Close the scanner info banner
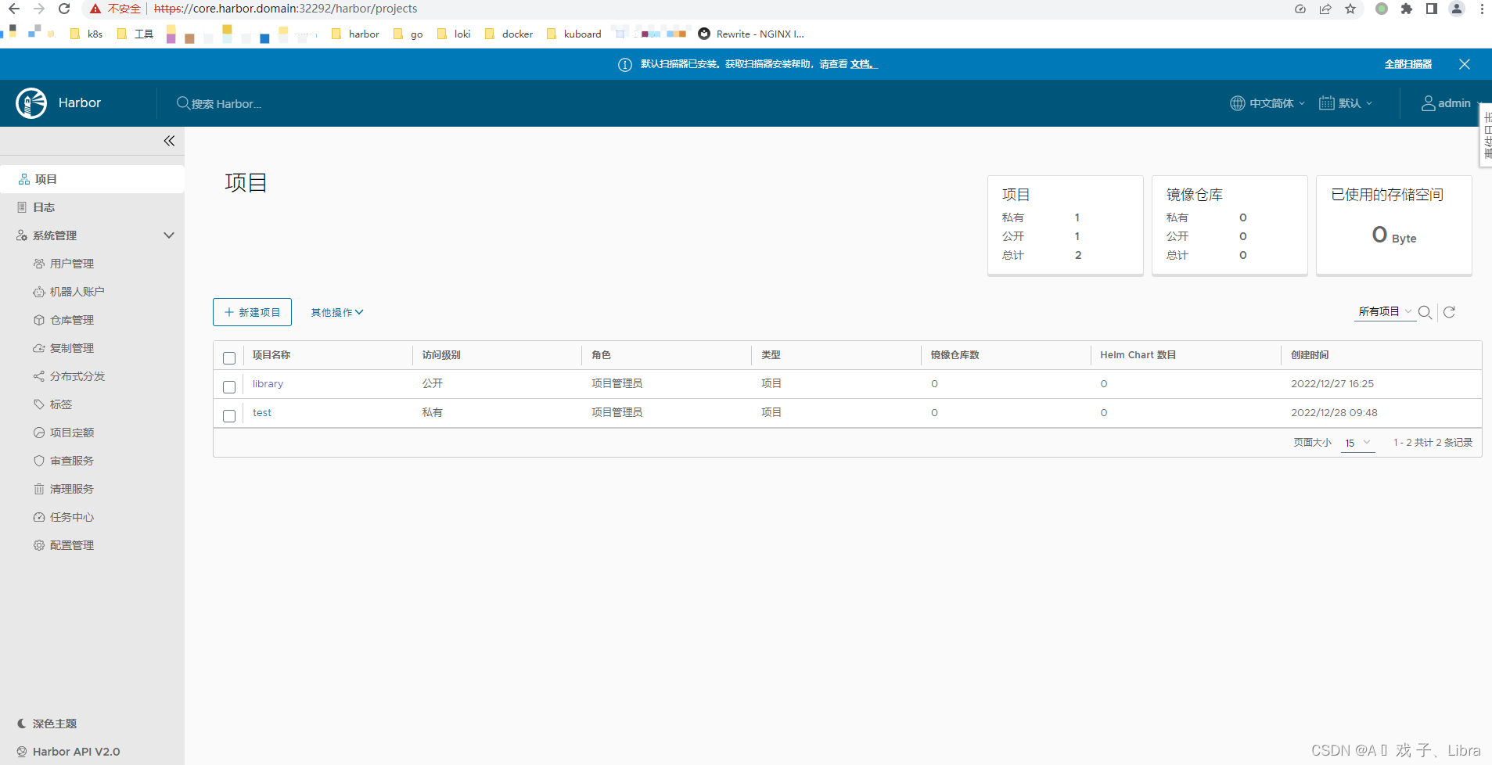 (1465, 64)
